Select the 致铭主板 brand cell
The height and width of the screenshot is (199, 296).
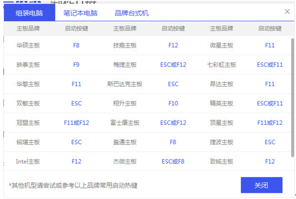[x=221, y=161]
